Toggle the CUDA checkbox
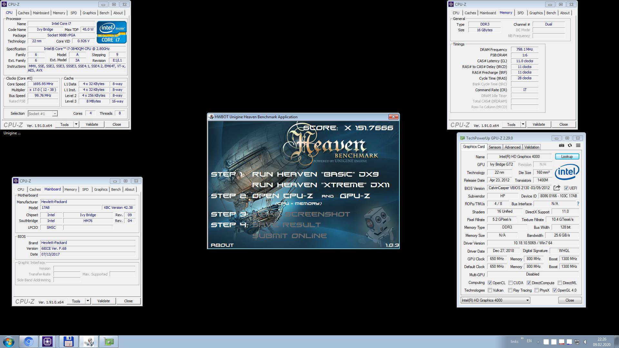This screenshot has height=348, width=619. [510, 283]
